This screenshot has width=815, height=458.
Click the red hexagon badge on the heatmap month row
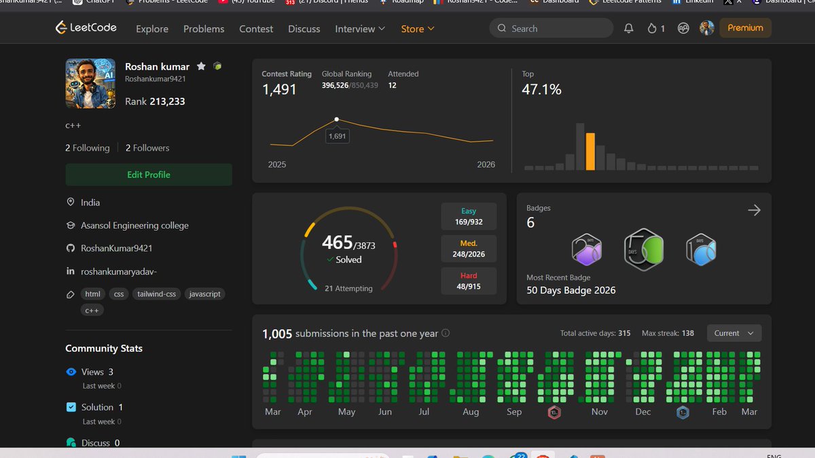554,412
